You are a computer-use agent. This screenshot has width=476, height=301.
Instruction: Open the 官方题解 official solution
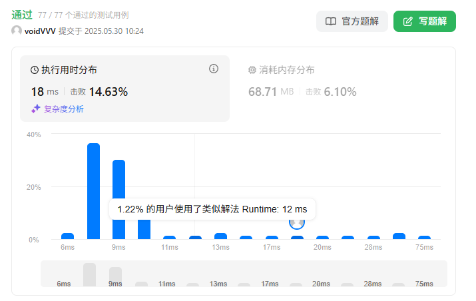pyautogui.click(x=352, y=21)
